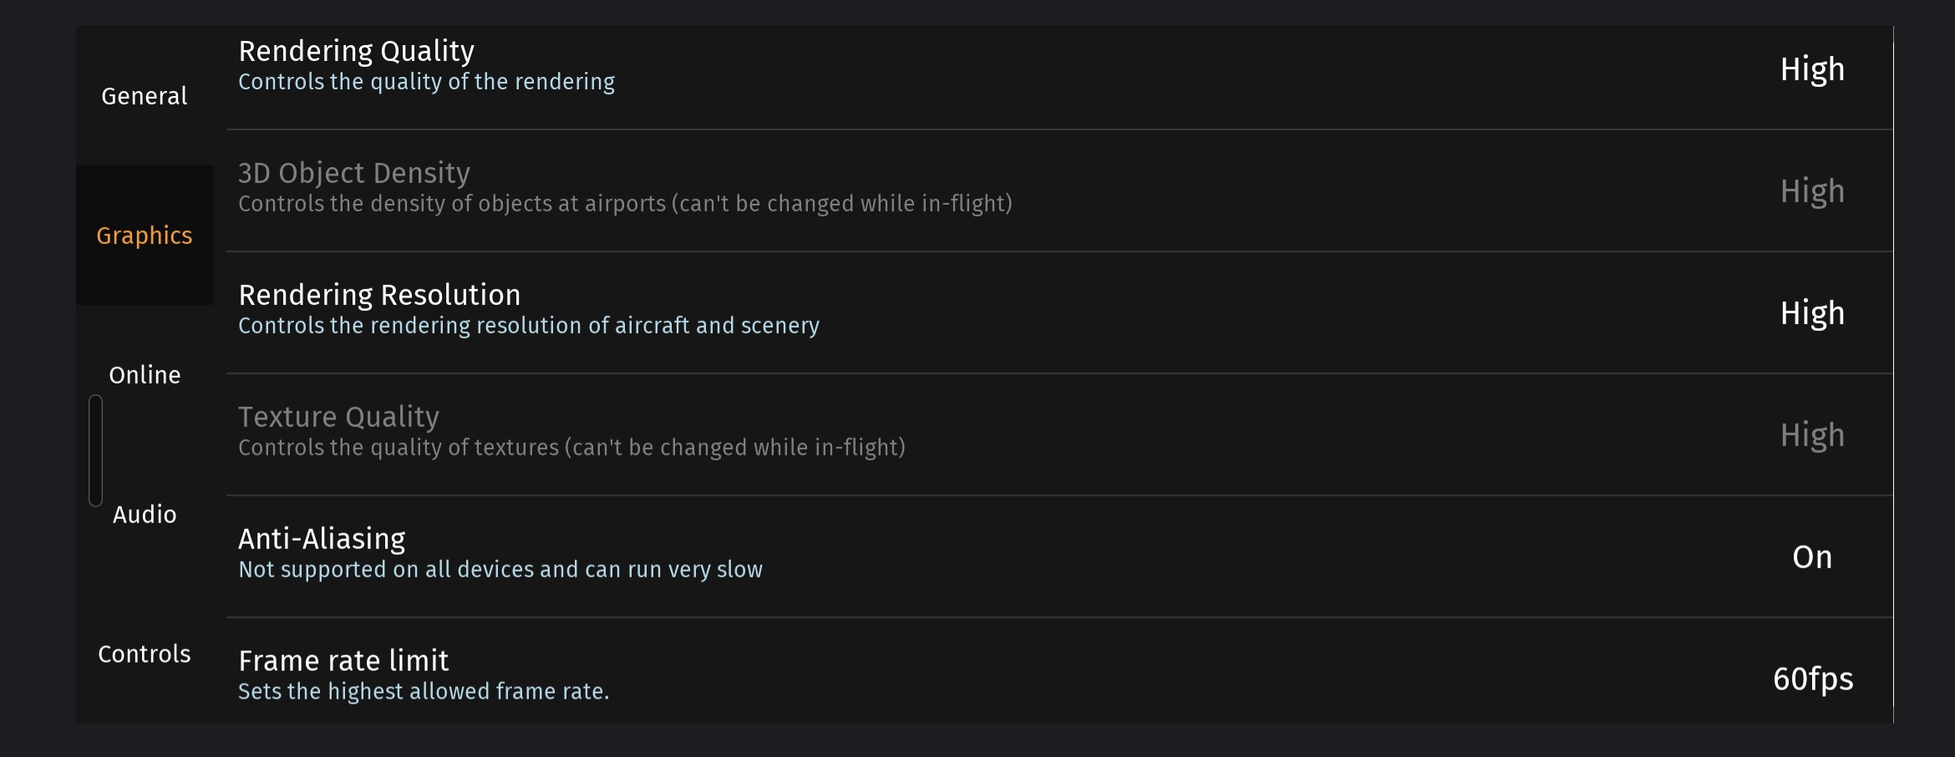The height and width of the screenshot is (757, 1955).
Task: Select the Graphics settings tab
Action: click(145, 236)
